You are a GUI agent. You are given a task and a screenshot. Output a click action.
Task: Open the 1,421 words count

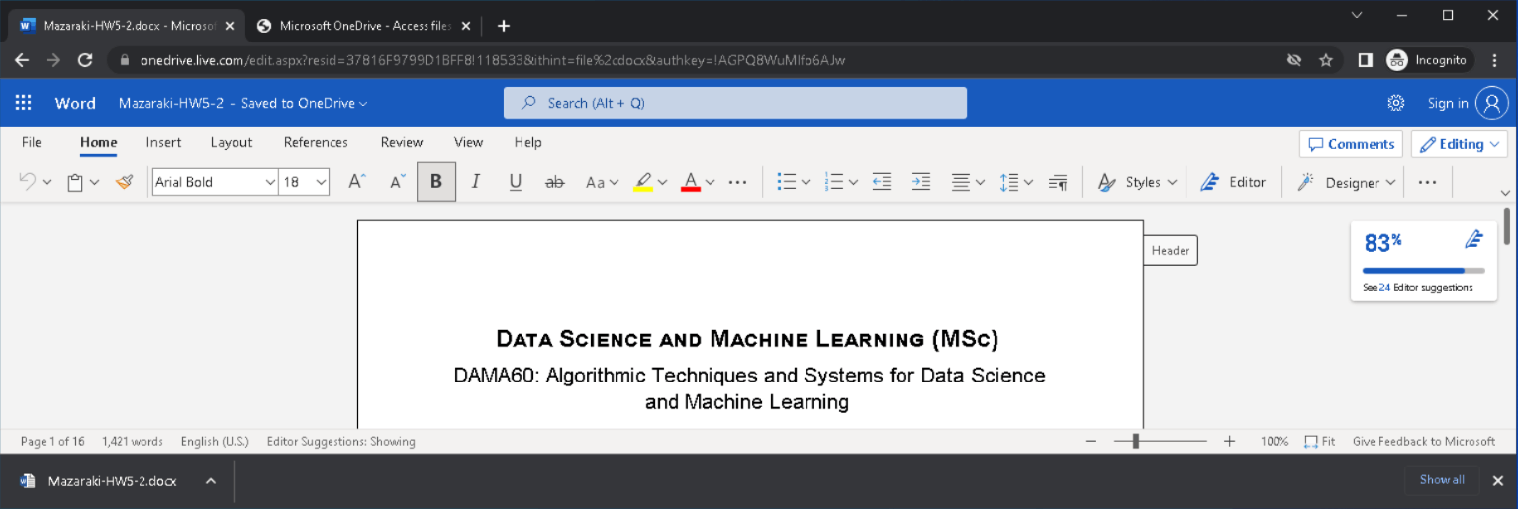pyautogui.click(x=133, y=441)
